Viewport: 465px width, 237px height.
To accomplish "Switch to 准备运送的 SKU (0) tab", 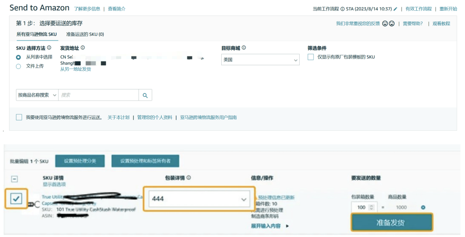I will (x=85, y=34).
